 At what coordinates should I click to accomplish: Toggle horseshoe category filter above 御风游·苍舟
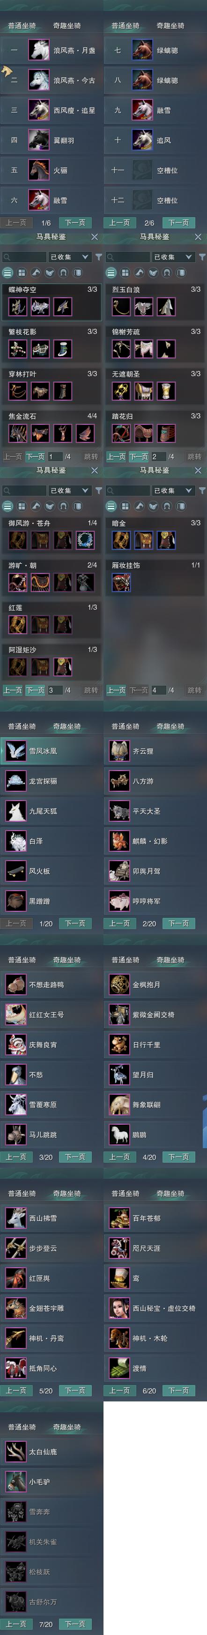tap(63, 507)
